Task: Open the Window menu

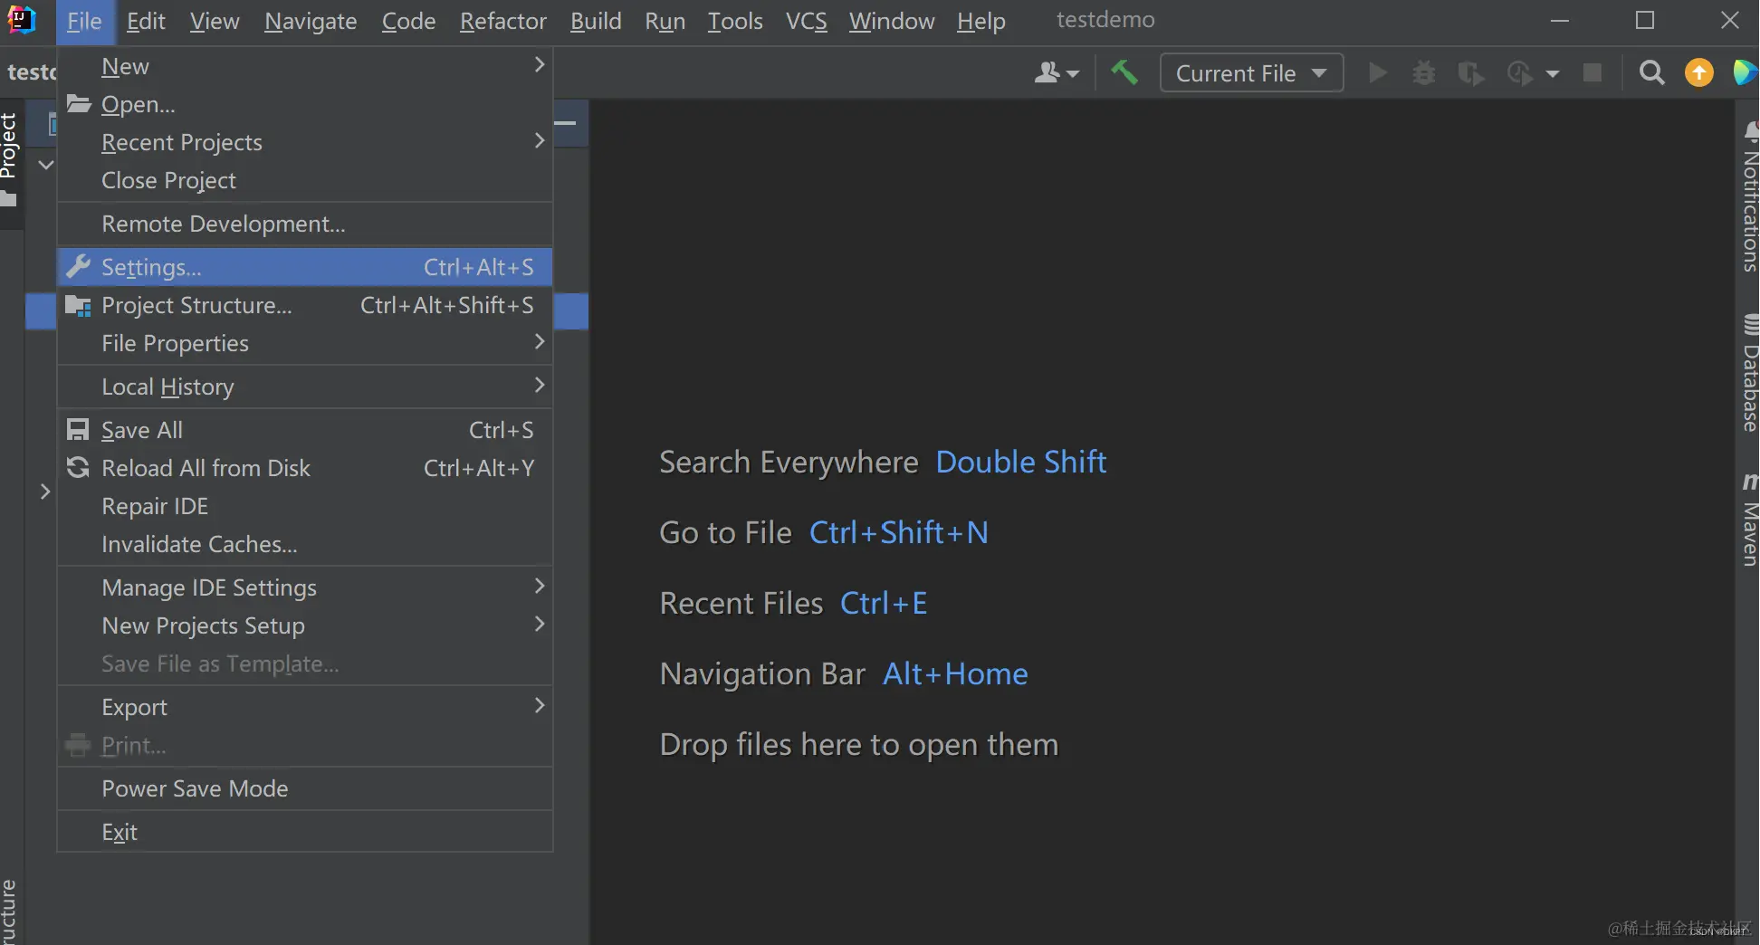Action: (x=892, y=21)
